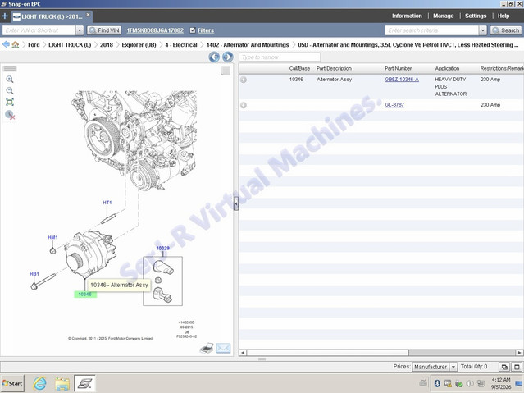Open a new tab with plus icon
Viewport: 524px width, 393px height.
tap(5, 16)
